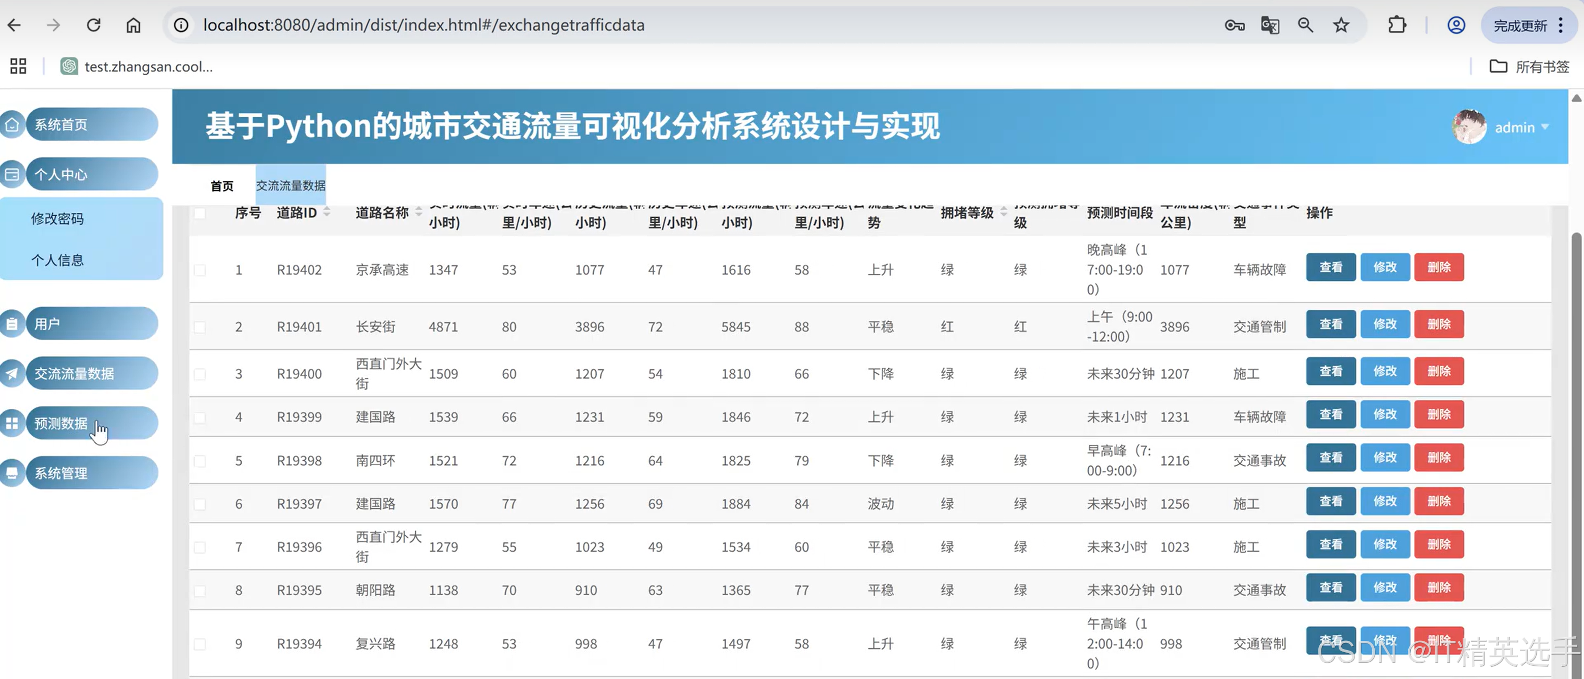Sort by 道路ID column arrows

[327, 212]
